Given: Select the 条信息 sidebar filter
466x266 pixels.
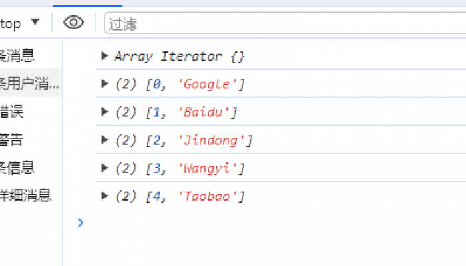Looking at the screenshot, I should coord(18,168).
